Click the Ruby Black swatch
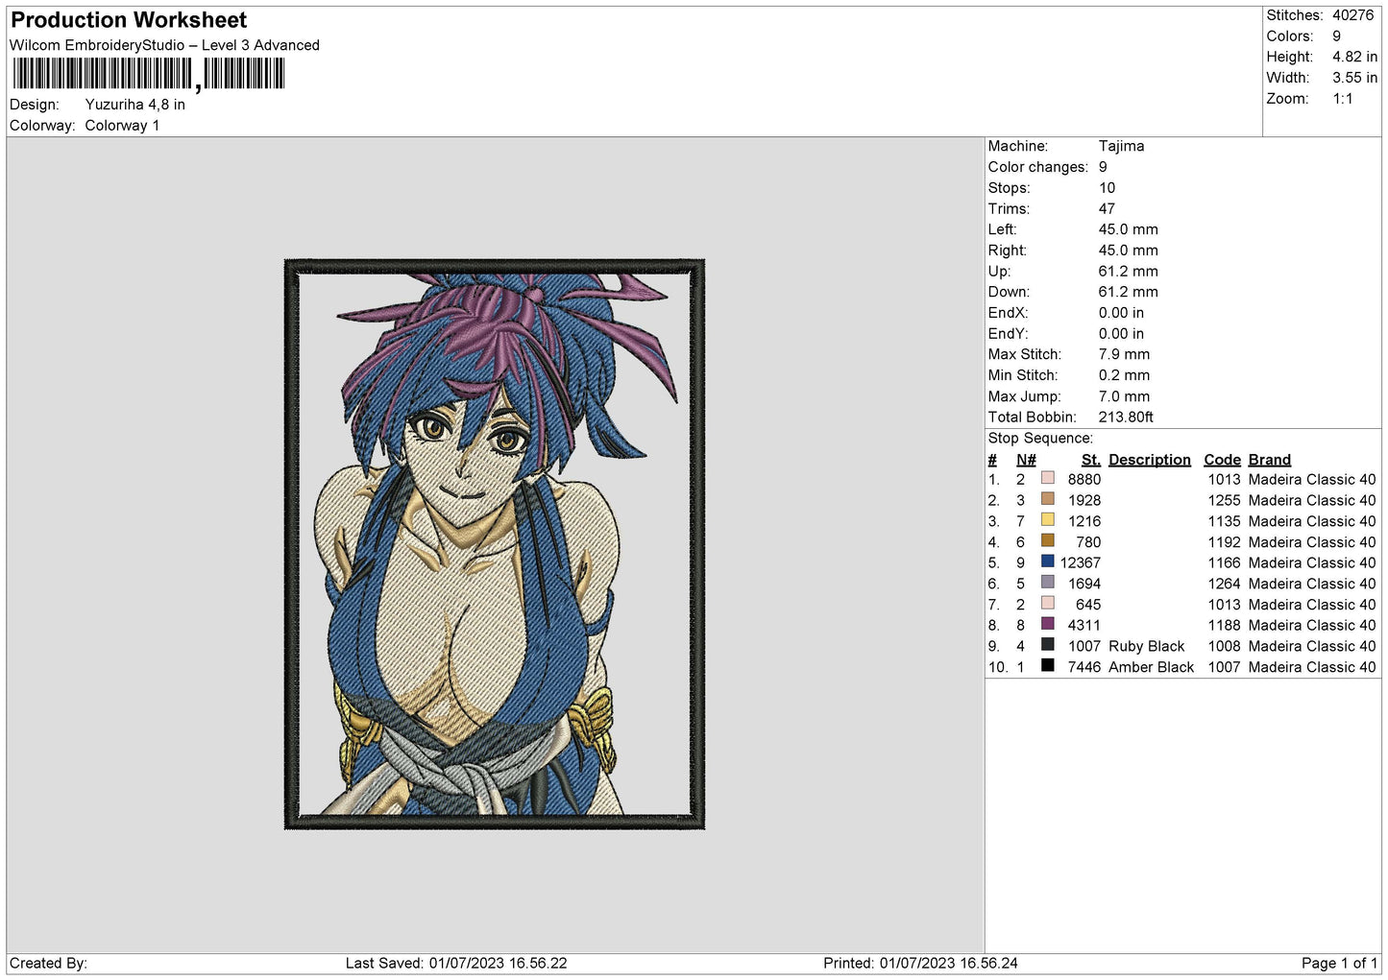Viewport: 1388px width, 980px height. point(1047,645)
